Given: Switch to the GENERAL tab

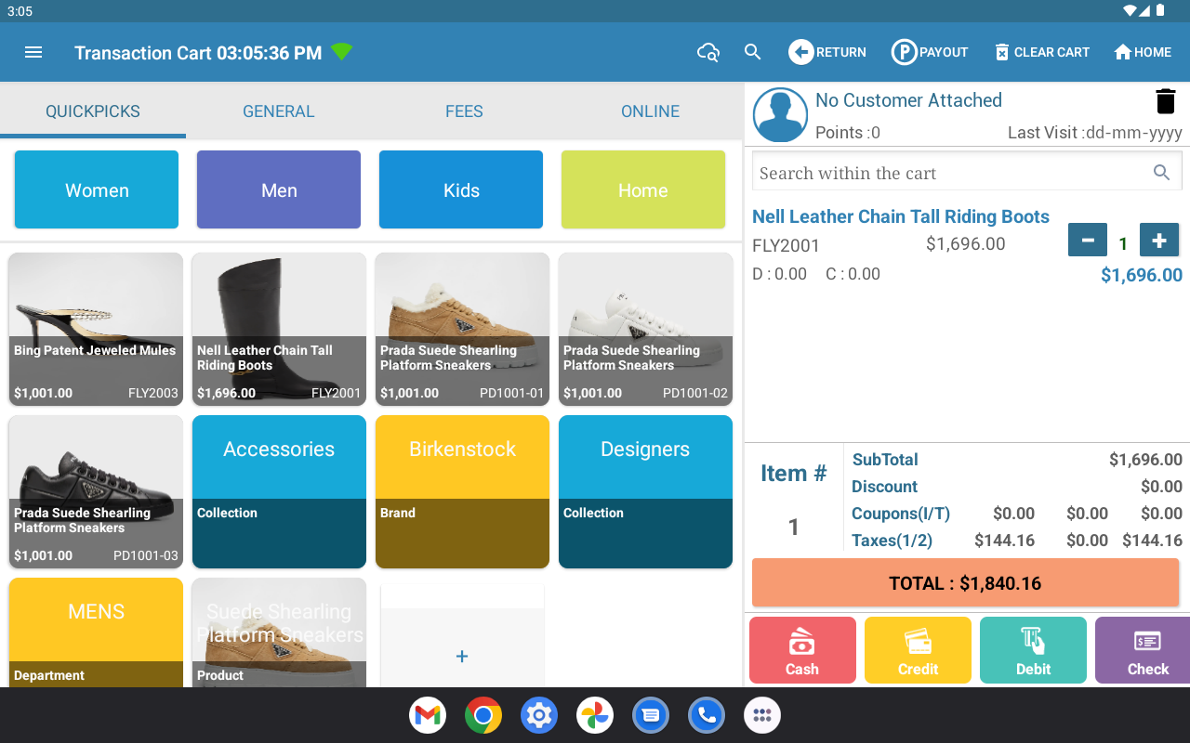Looking at the screenshot, I should (279, 111).
